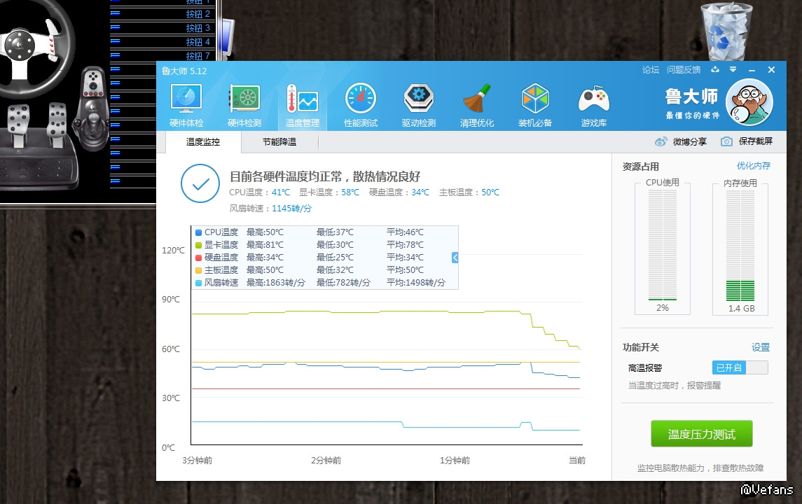
Task: Toggle the 高温报警 high temperature alarm switch
Action: 740,367
